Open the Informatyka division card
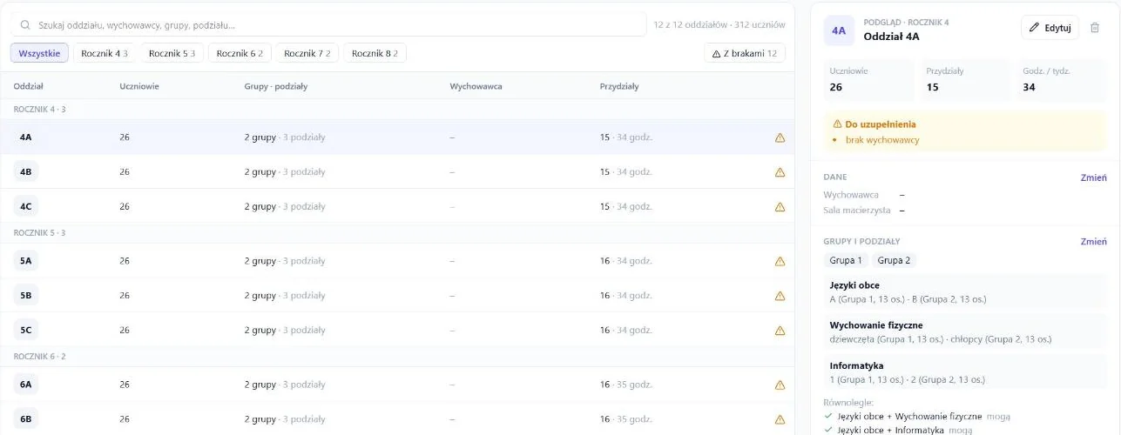This screenshot has width=1121, height=435. 965,372
